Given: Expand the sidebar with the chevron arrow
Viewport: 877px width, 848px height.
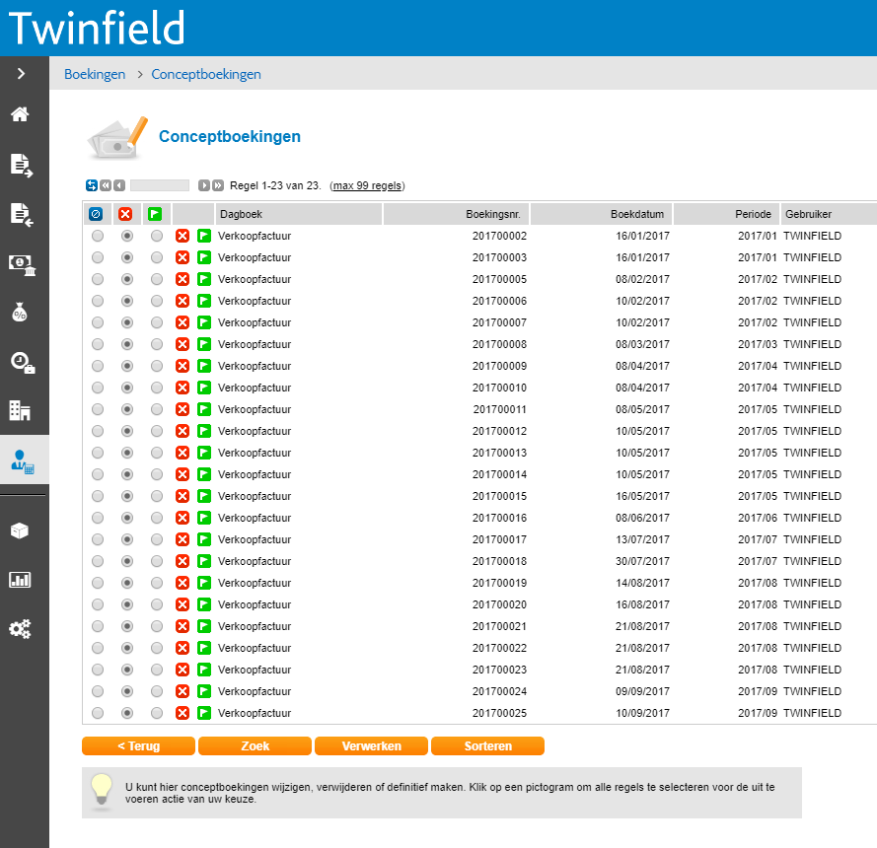Looking at the screenshot, I should click(21, 74).
